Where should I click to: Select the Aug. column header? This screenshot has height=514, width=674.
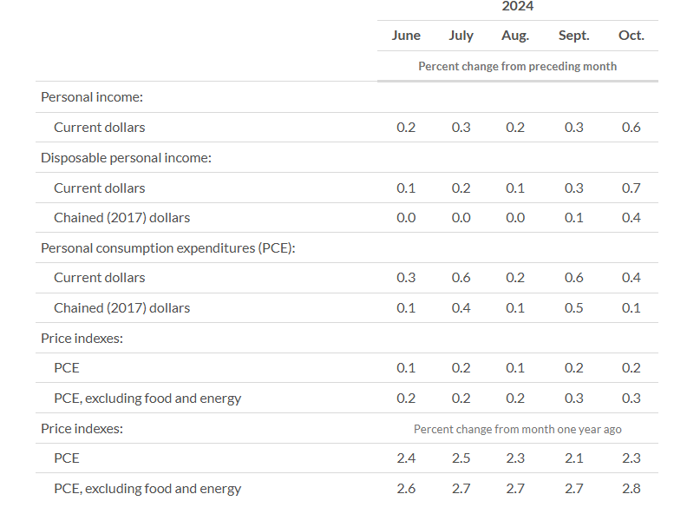[x=515, y=36]
